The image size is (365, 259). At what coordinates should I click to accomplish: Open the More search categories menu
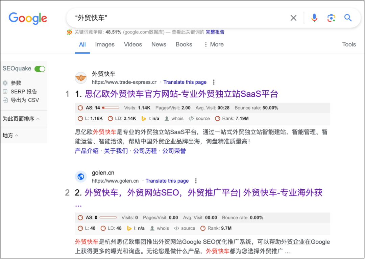tap(214, 45)
